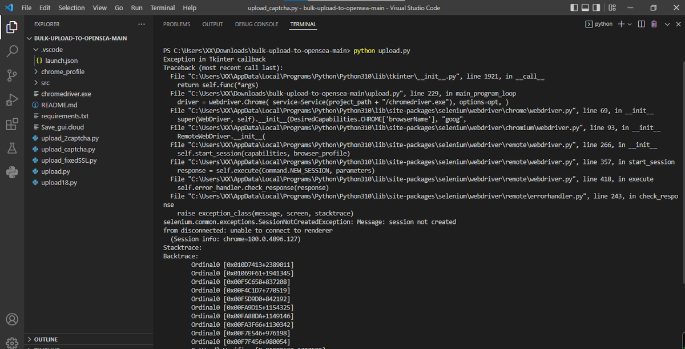Open the Run menu
The width and height of the screenshot is (685, 349).
pos(137,7)
